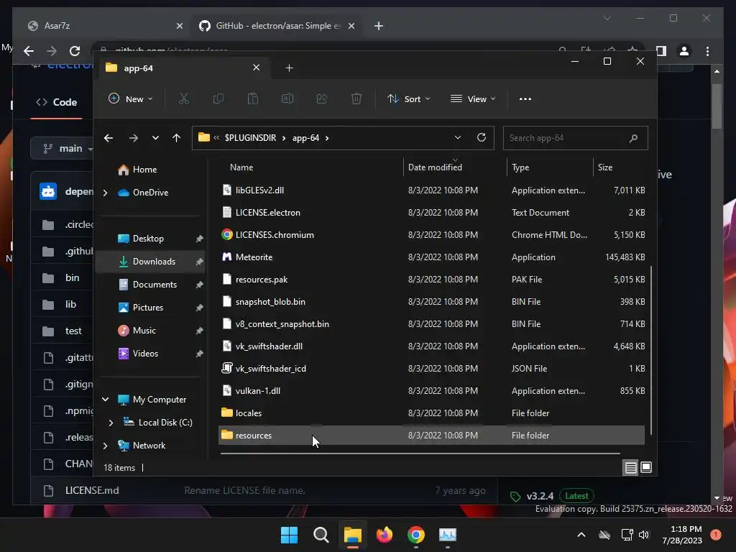Click the v3.2.4 release tag link
The width and height of the screenshot is (736, 552).
(540, 496)
